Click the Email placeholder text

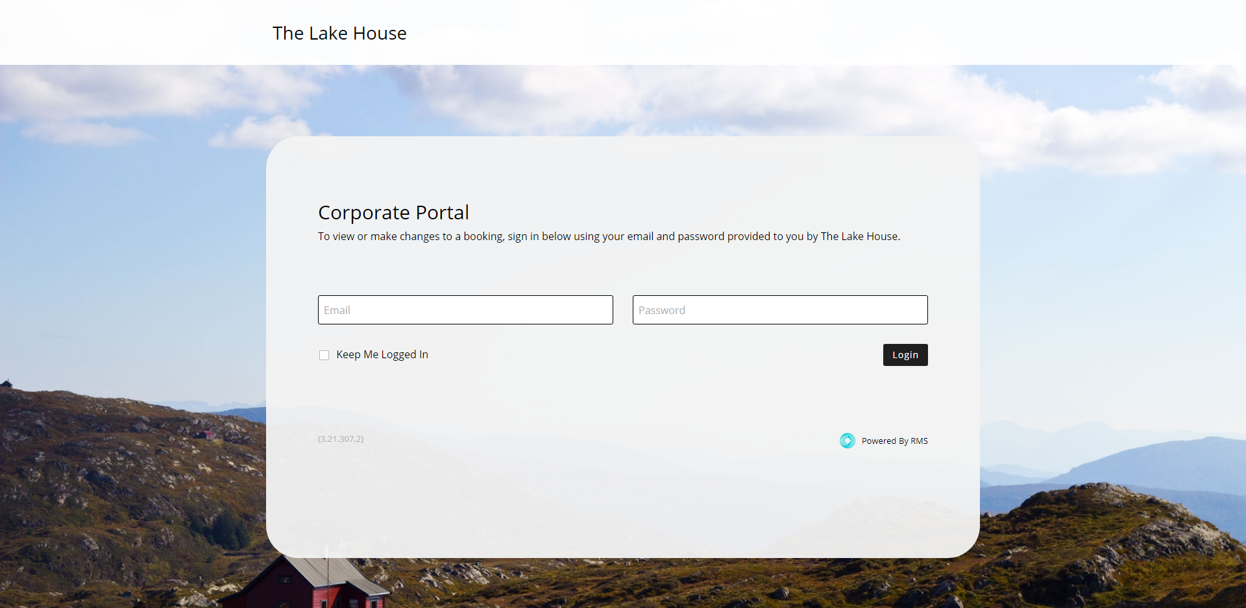pos(338,310)
